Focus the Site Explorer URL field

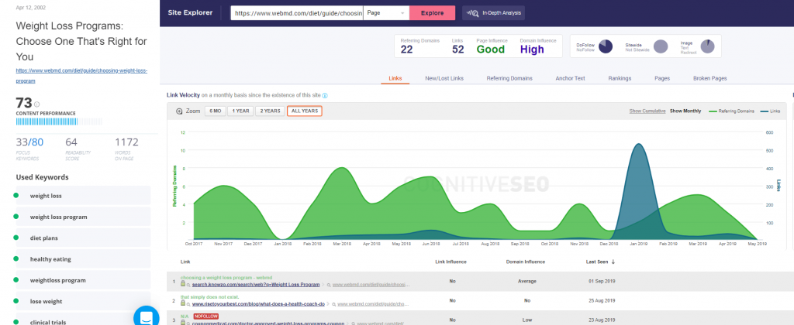click(297, 13)
